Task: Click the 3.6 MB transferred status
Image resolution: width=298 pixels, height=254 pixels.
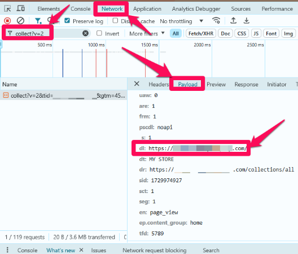Action: click(84, 237)
